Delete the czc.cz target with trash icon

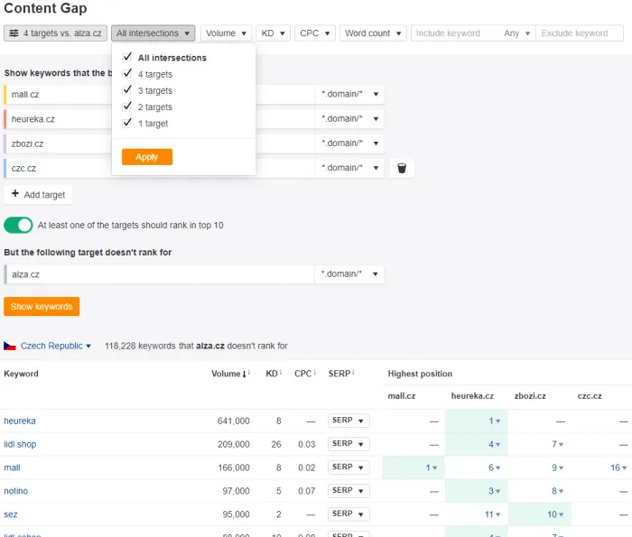tap(402, 168)
